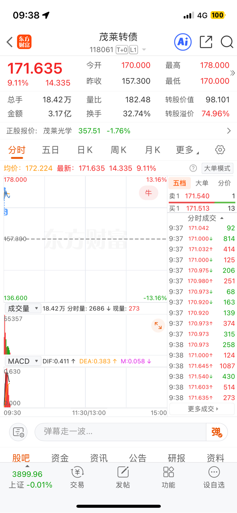The image size is (237, 513).
Task: Open 茂莱光学 underlying stock quote row
Action: pyautogui.click(x=118, y=131)
